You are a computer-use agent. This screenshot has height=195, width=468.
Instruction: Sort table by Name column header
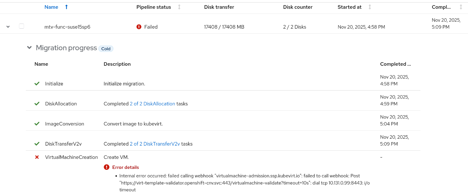[51, 7]
